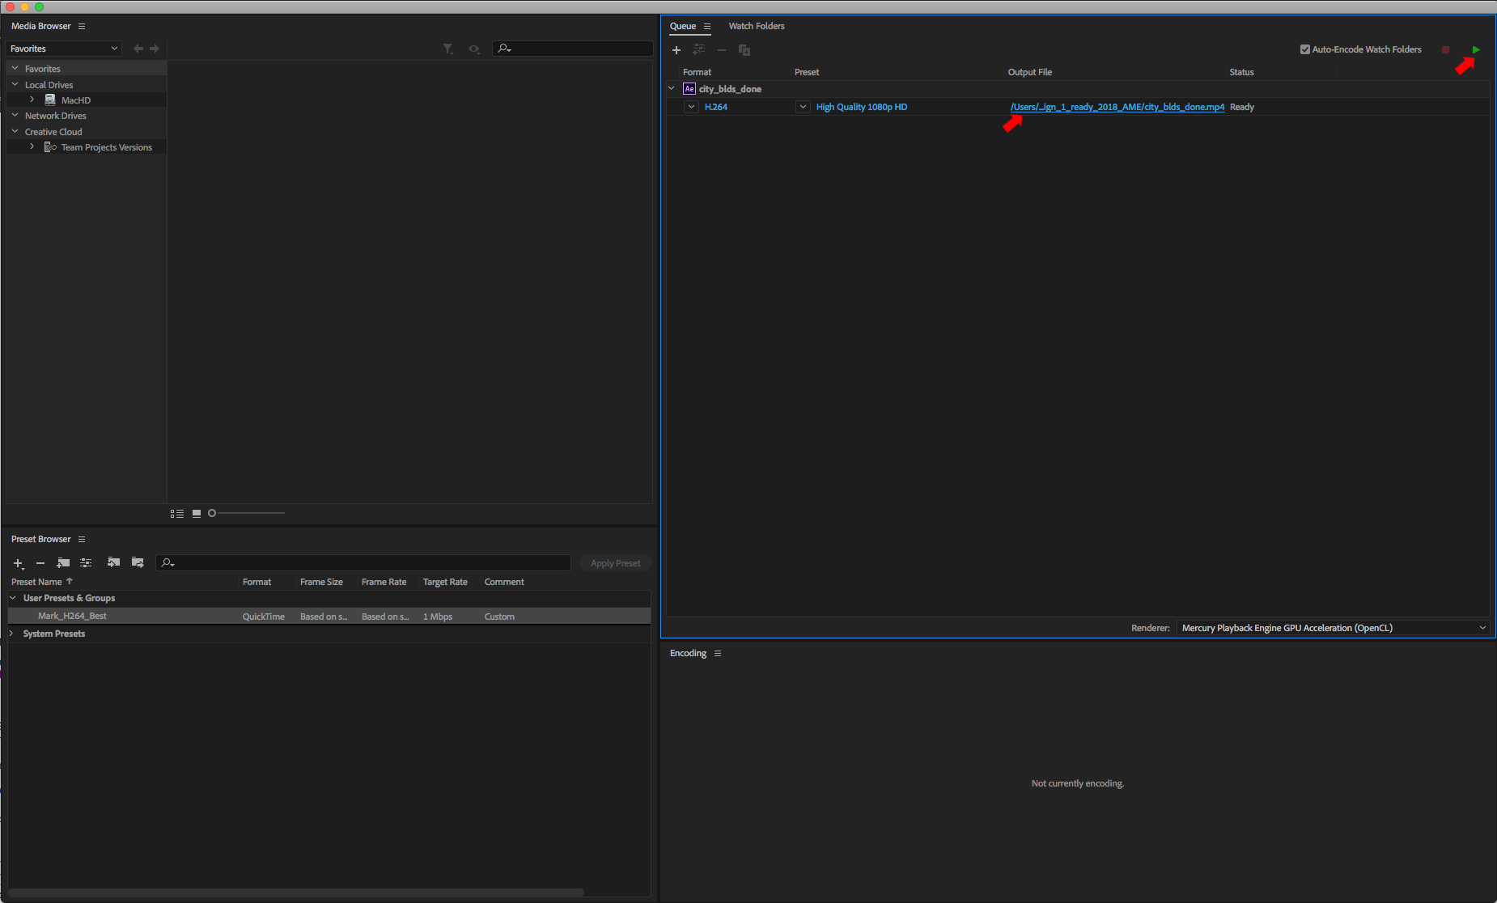Expand the MacHD drive node
Screen dimensions: 1497x903
coord(32,100)
